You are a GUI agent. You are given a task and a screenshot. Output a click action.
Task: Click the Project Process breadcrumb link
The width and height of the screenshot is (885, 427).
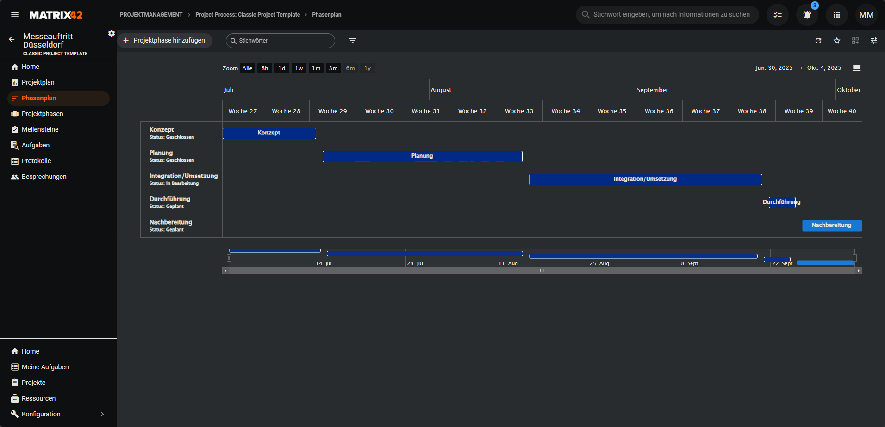tap(247, 15)
